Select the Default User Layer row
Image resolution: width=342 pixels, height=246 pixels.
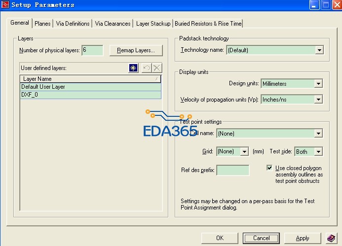(90, 87)
